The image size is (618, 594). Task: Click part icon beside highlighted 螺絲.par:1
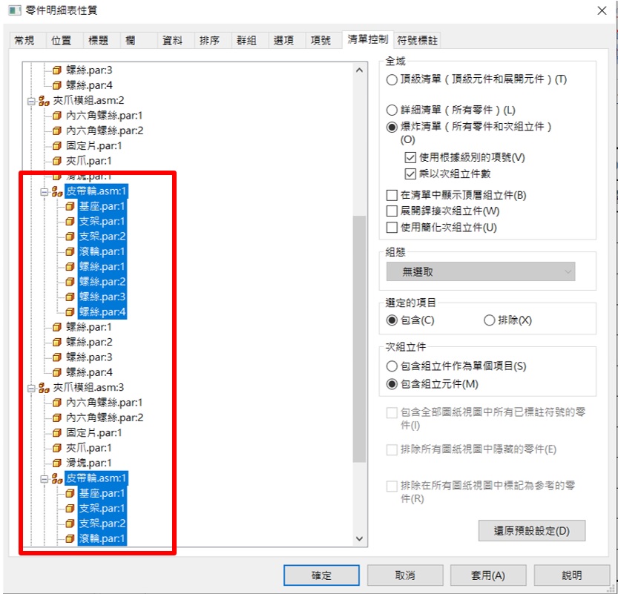point(70,267)
